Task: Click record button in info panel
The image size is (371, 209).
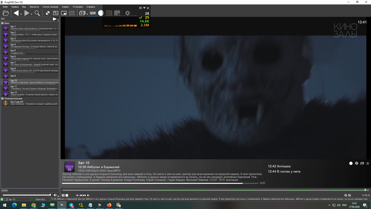Action: click(x=351, y=163)
